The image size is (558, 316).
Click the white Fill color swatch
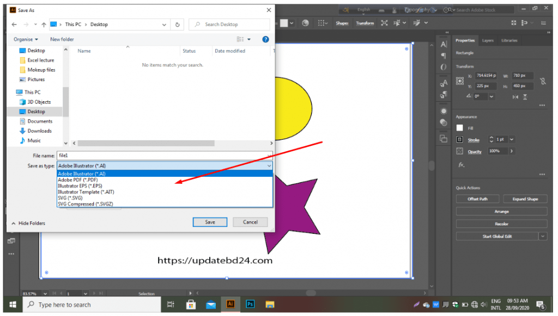[x=459, y=128]
